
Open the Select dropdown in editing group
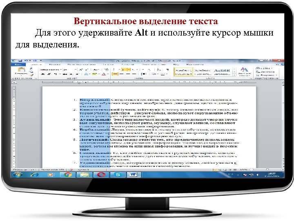point(266,75)
